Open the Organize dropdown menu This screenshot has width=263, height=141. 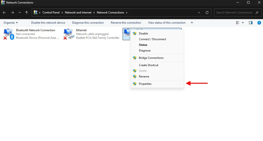(x=11, y=23)
